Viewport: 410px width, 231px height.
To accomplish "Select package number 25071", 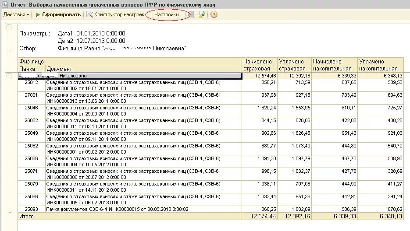I will [32, 171].
